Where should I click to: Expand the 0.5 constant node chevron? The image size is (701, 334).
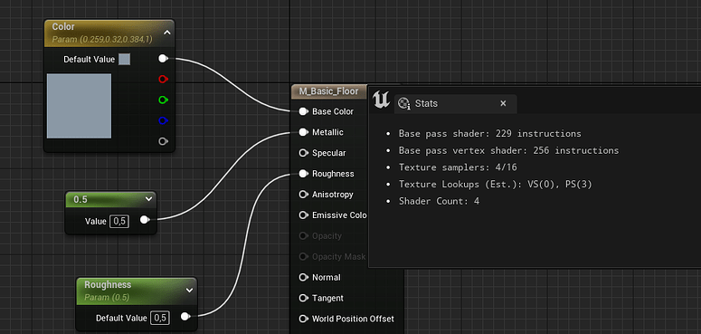coord(149,199)
